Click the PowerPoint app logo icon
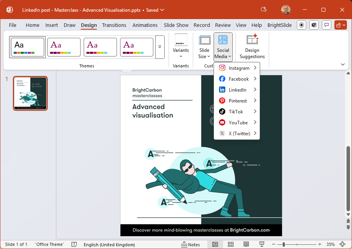 pos(10,10)
